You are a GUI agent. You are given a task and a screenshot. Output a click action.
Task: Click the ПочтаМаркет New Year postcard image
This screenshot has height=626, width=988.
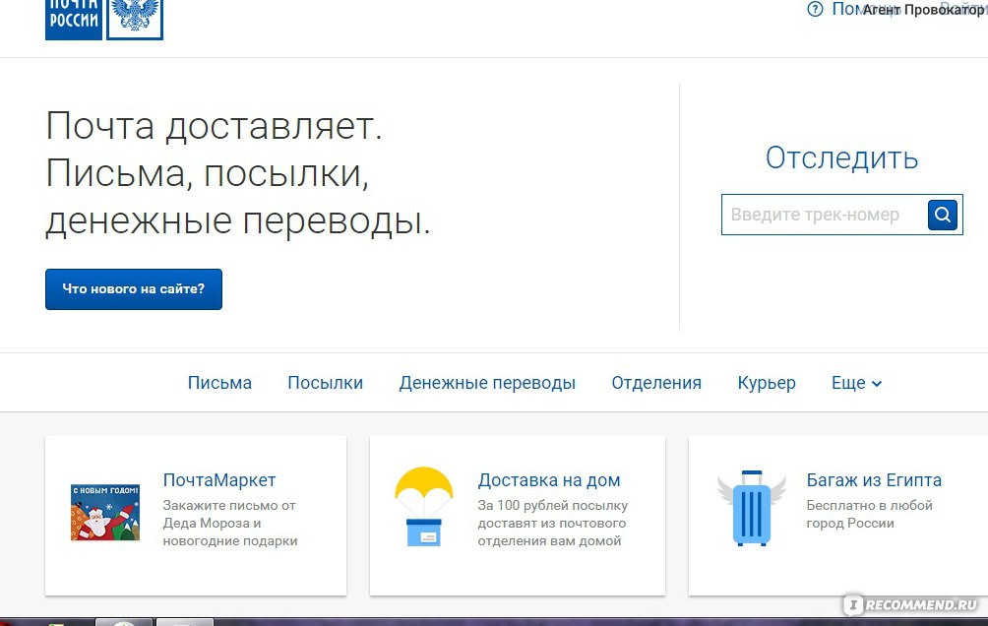105,513
